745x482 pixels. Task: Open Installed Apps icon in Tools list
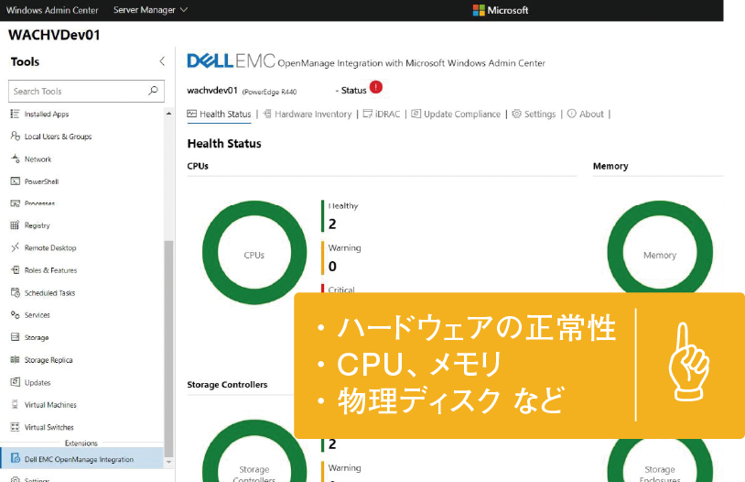(x=15, y=114)
